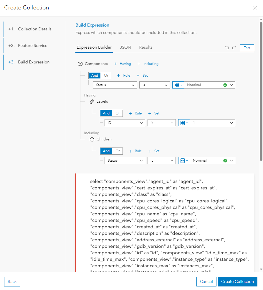Switch the Children group to Or
This screenshot has height=290, width=263.
pyautogui.click(x=118, y=151)
